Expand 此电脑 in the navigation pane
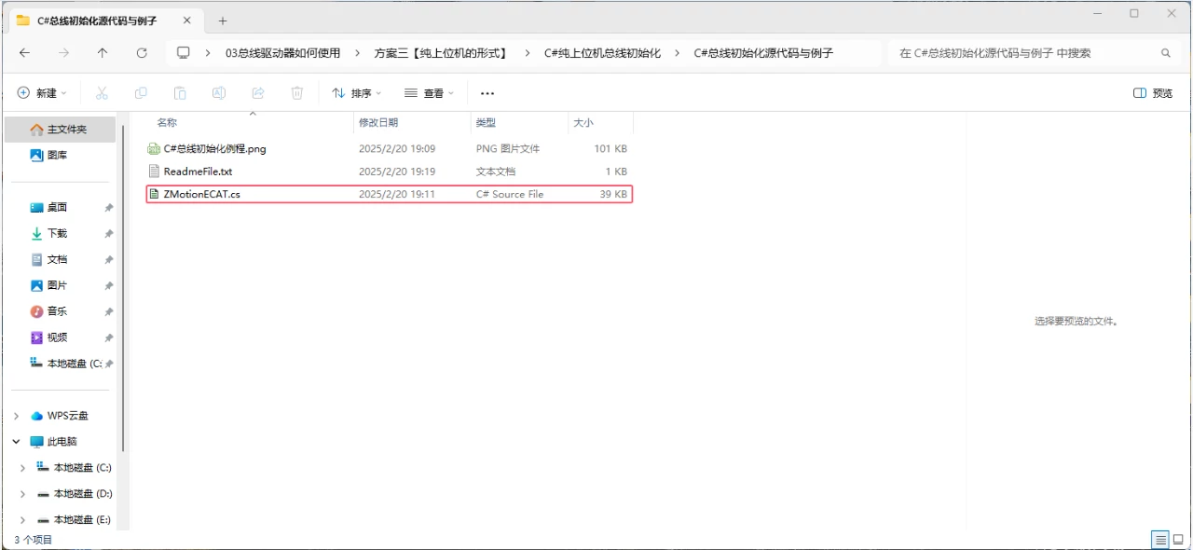The height and width of the screenshot is (550, 1193). 15,441
